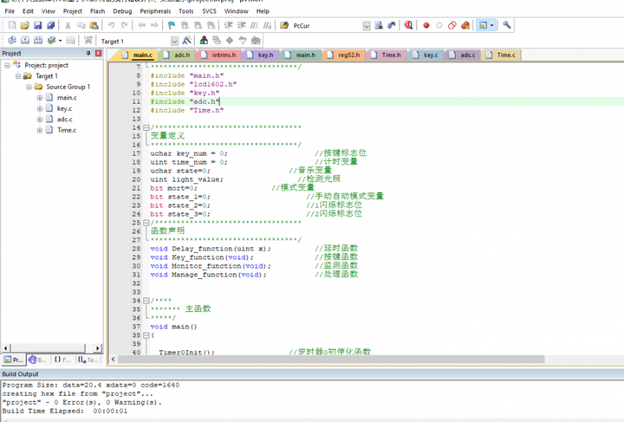Click the editor horizontal scrollbar thumb
The width and height of the screenshot is (624, 422).
tap(331, 359)
